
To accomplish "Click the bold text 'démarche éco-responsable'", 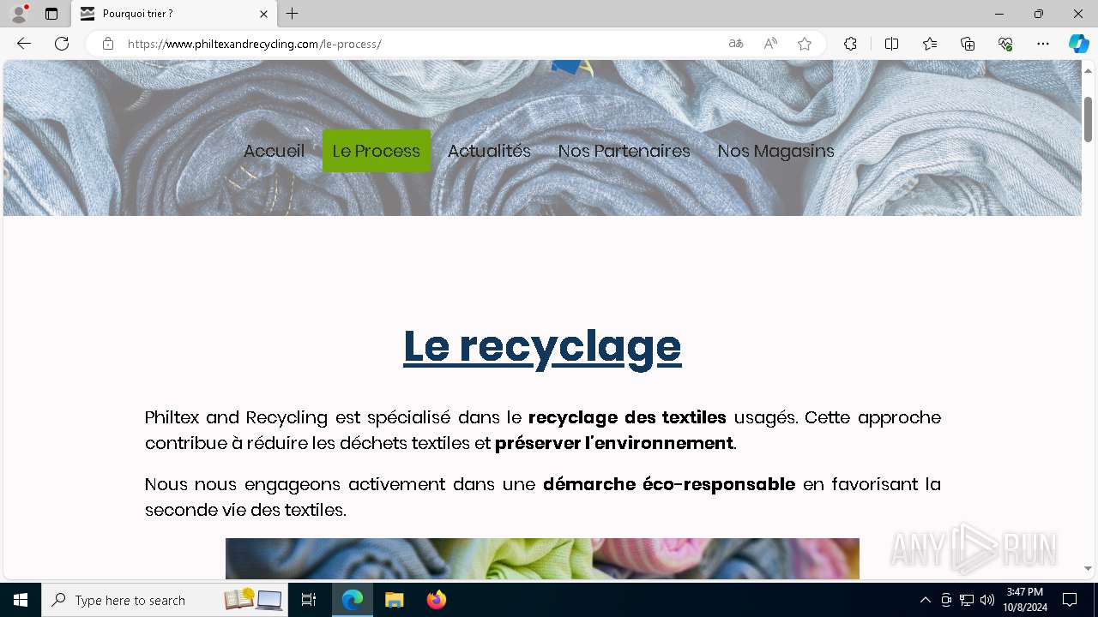I will 669,484.
